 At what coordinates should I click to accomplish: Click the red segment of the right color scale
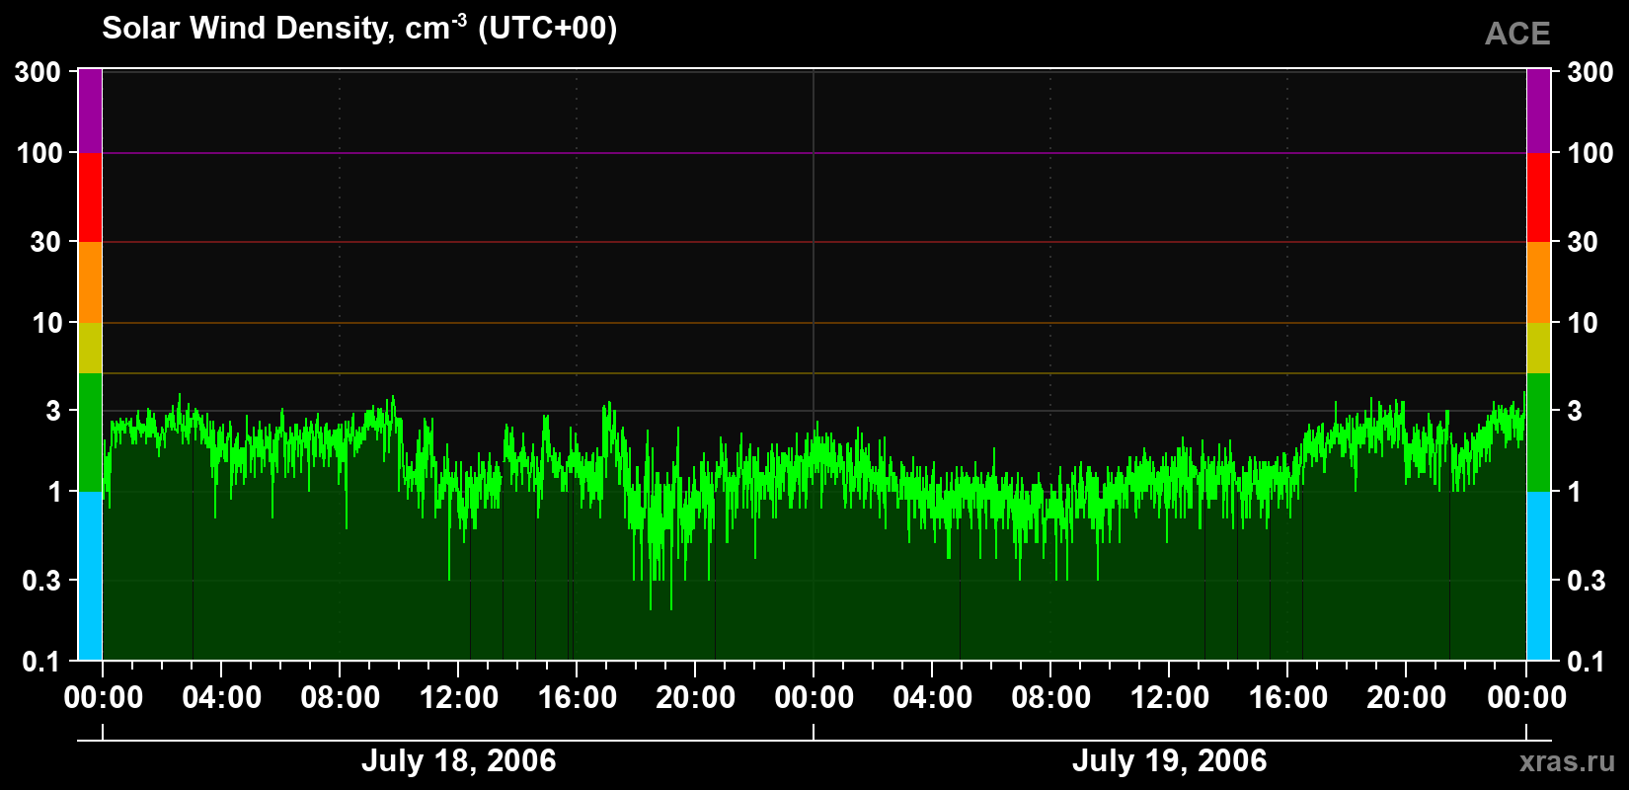point(1538,197)
